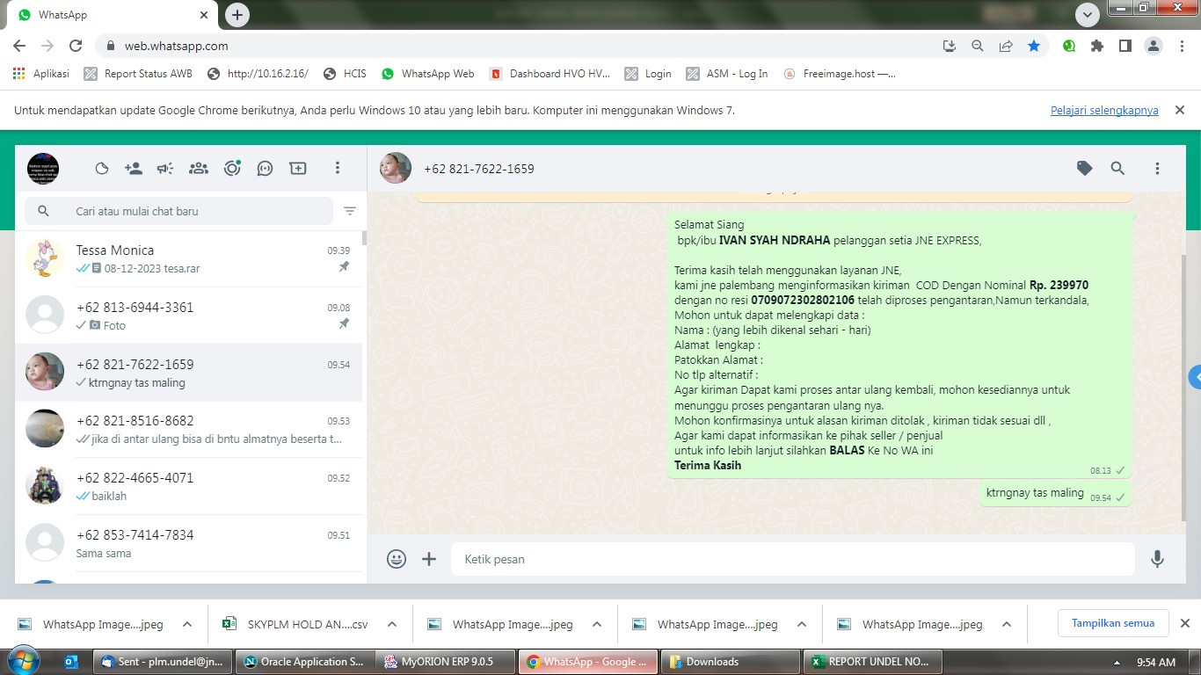Open the Aplikasi apps bookmark
This screenshot has height=675, width=1201.
tap(41, 74)
